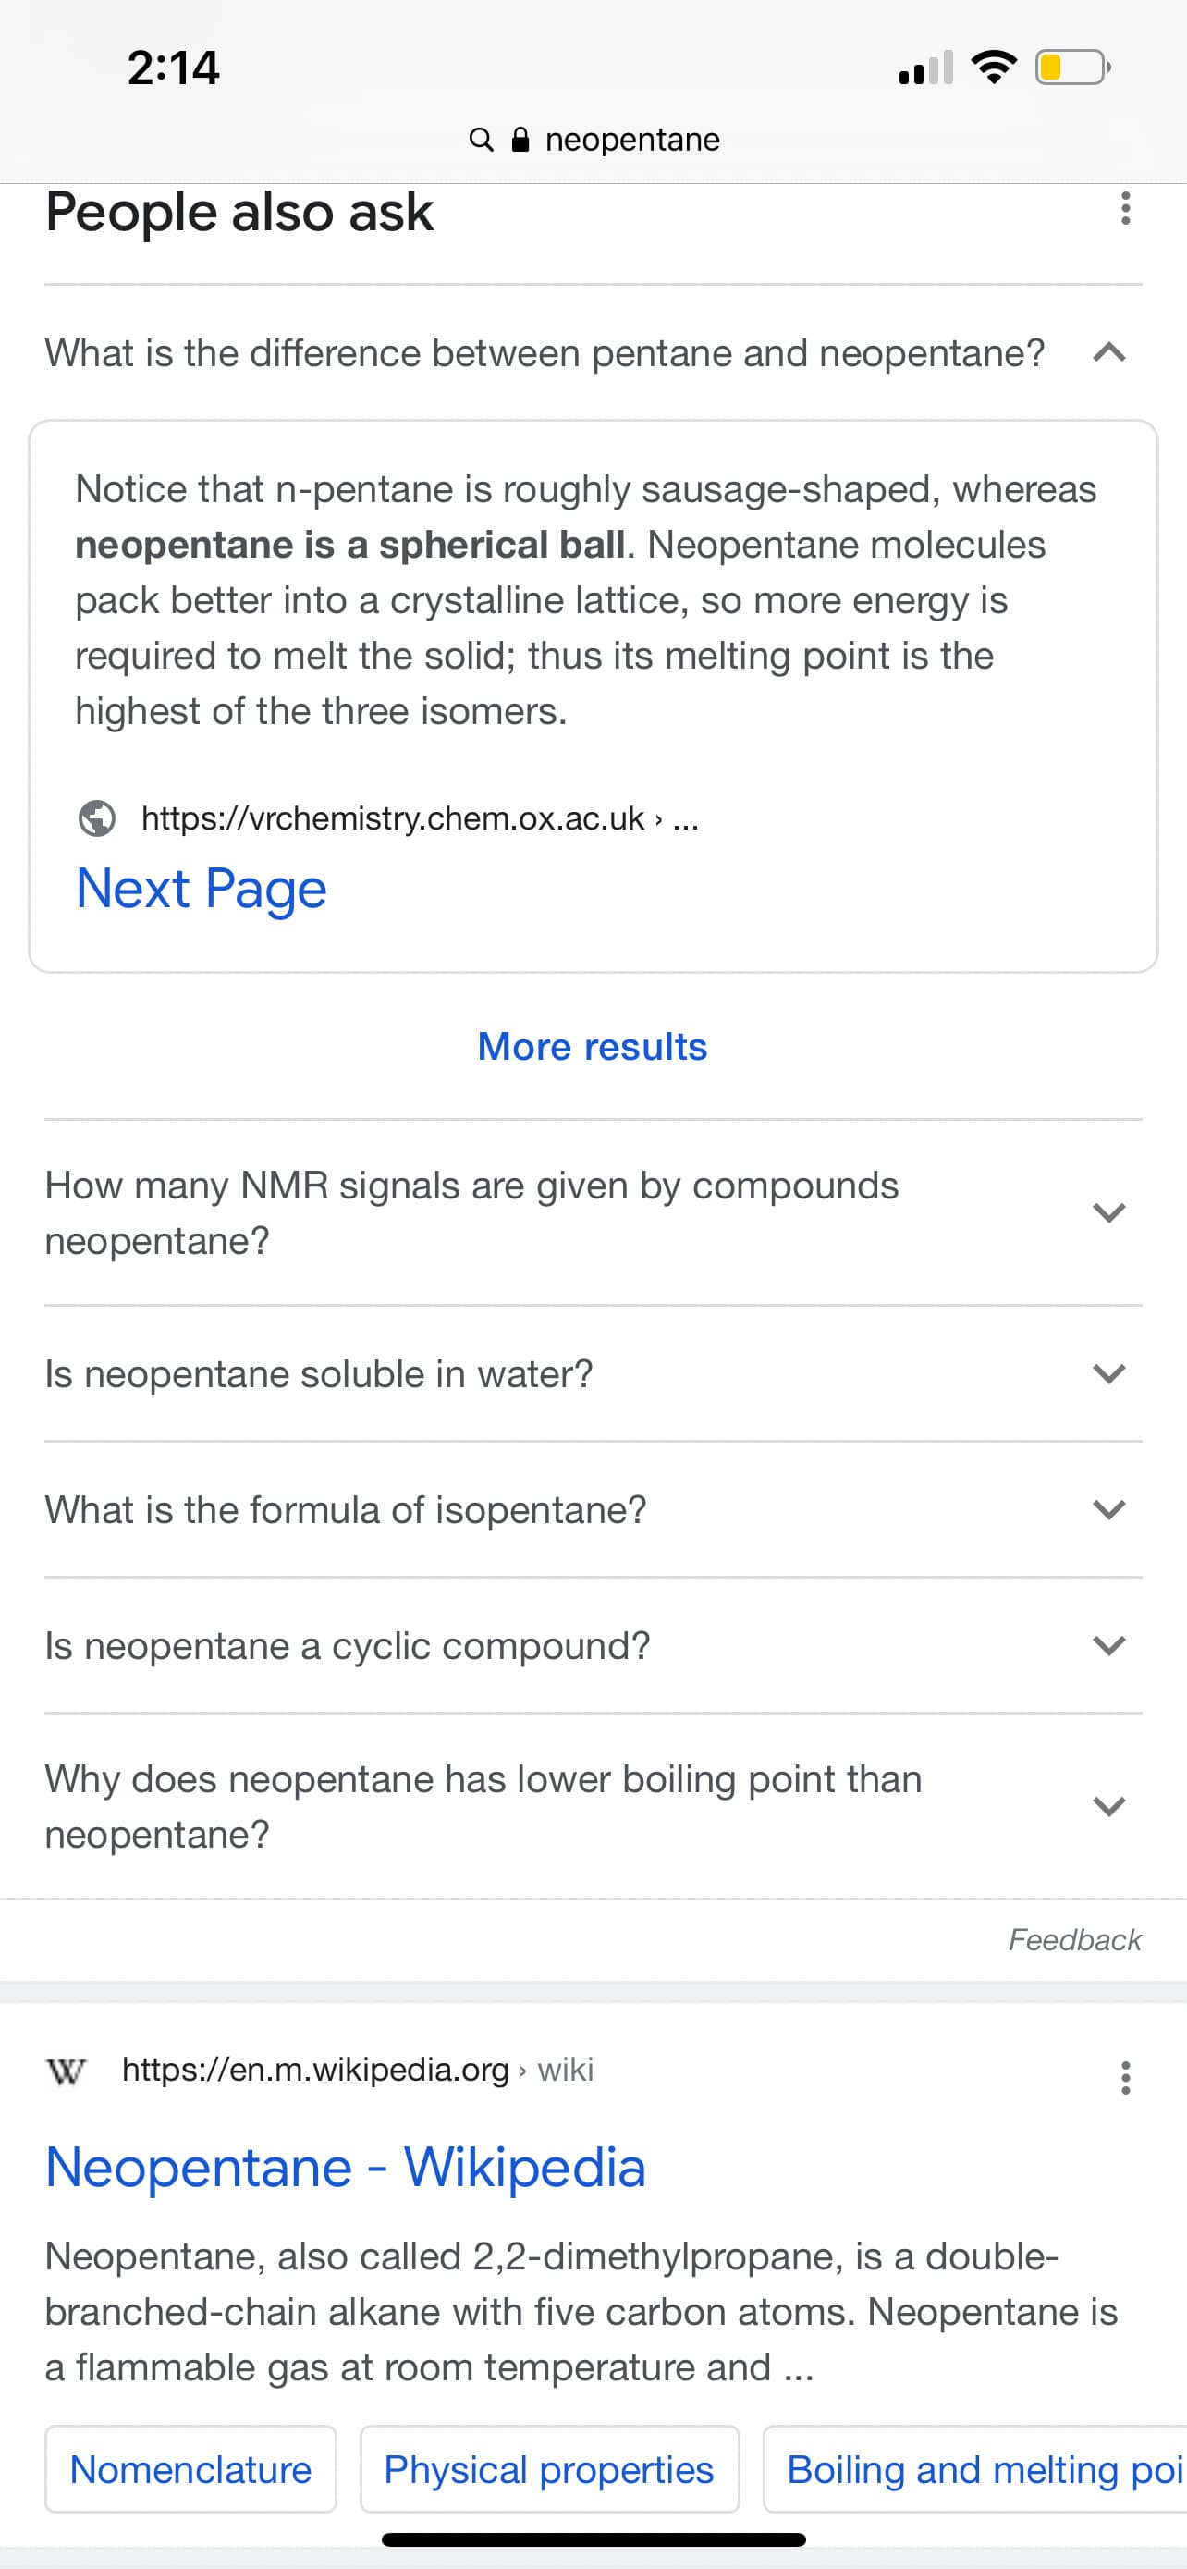Tap the lock icon beside neopentane

point(520,139)
